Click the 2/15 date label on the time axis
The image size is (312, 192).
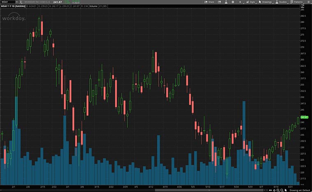(x=43, y=187)
